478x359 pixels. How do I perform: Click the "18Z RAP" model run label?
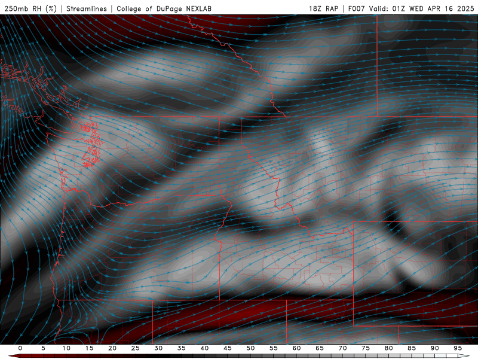(323, 8)
